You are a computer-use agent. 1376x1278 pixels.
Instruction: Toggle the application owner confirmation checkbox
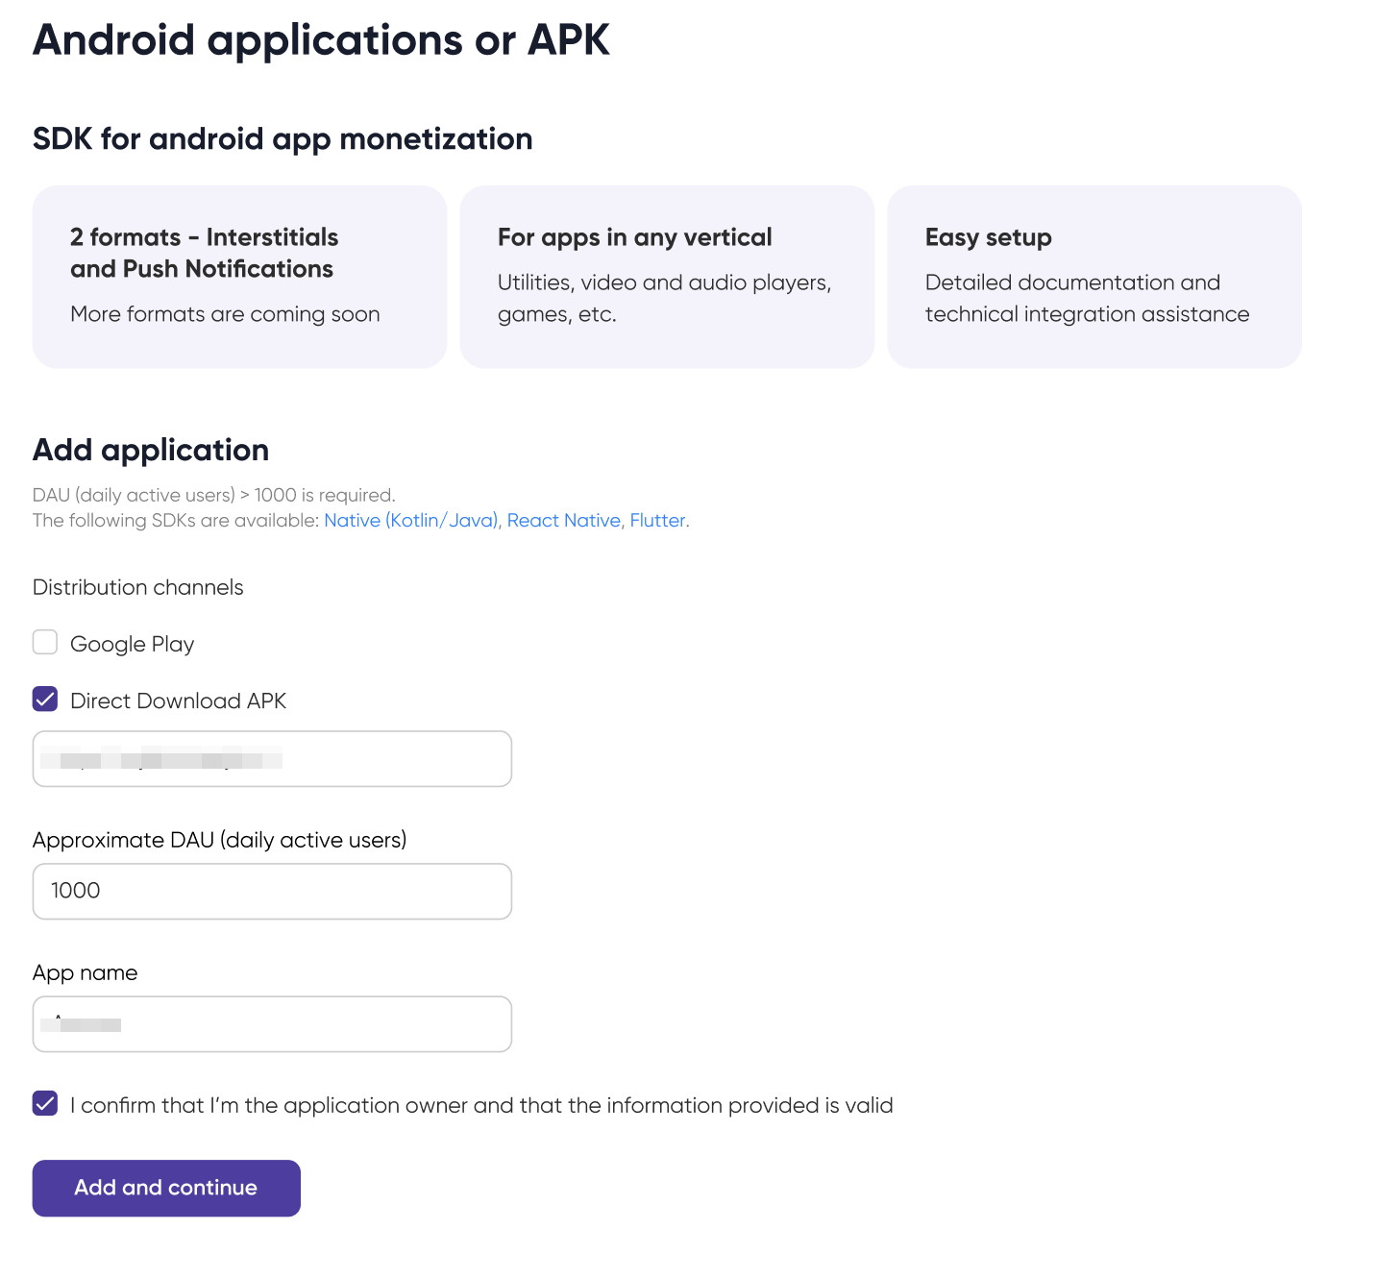[45, 1103]
